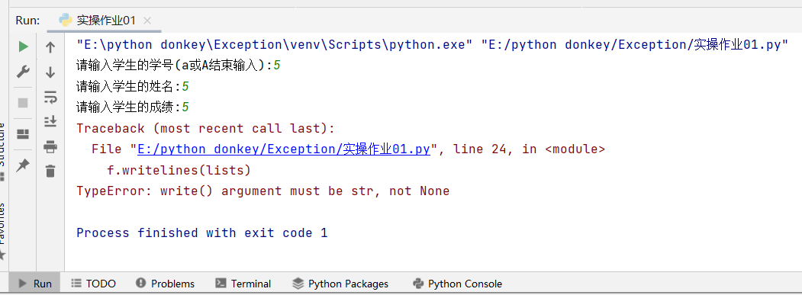Open the TODO tool window

tap(94, 284)
